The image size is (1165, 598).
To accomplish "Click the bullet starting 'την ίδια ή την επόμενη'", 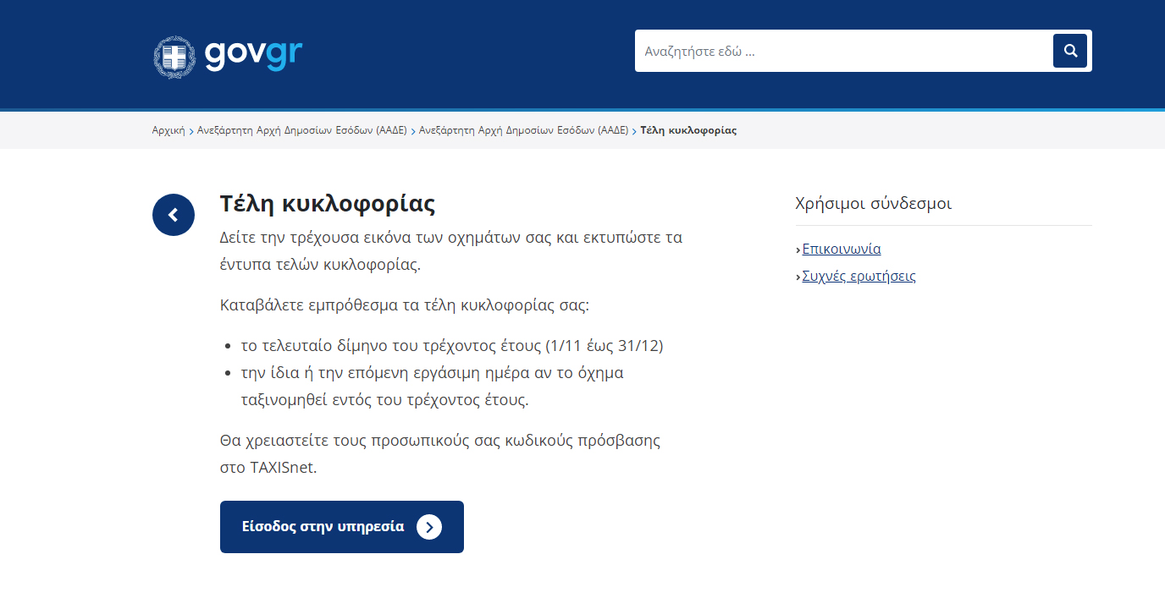I will (x=432, y=387).
